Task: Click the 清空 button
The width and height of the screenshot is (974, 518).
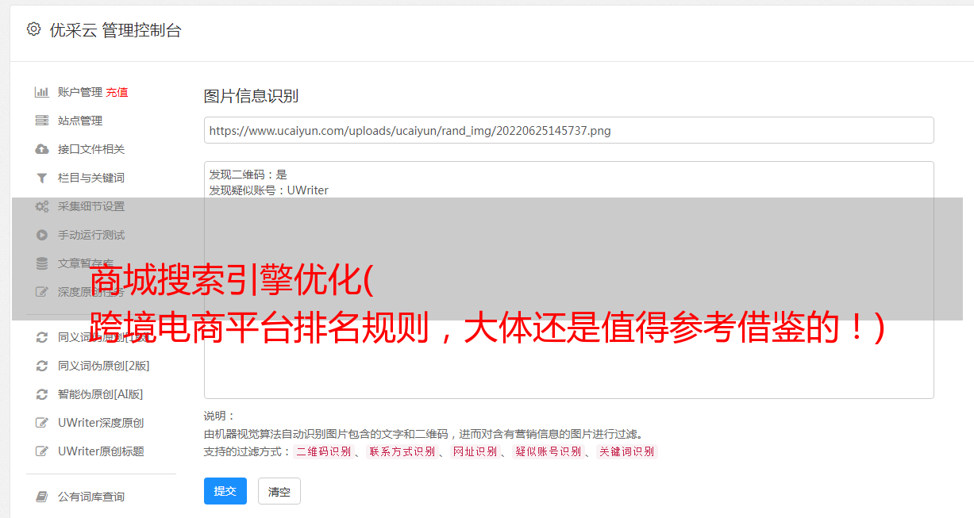Action: tap(279, 492)
